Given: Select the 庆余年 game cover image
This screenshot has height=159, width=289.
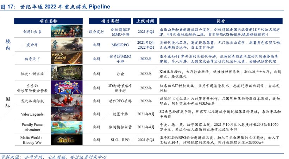Looking at the screenshot, I should [x=67, y=45].
